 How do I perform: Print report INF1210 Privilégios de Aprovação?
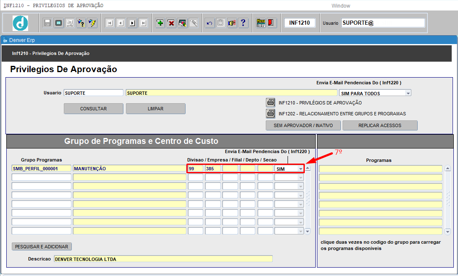pos(270,102)
